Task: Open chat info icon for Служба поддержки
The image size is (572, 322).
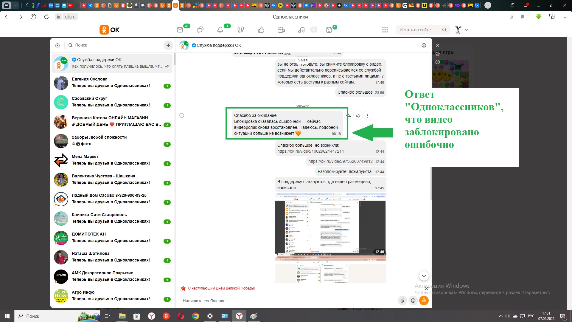Action: [x=424, y=45]
